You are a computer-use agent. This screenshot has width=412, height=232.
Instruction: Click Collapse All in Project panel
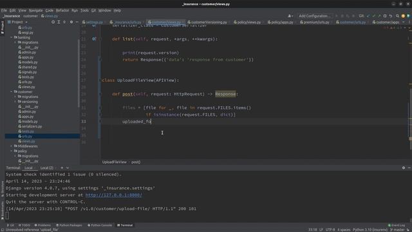coord(64,22)
